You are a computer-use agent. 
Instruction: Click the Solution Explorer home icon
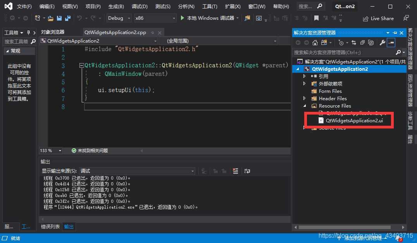[315, 43]
